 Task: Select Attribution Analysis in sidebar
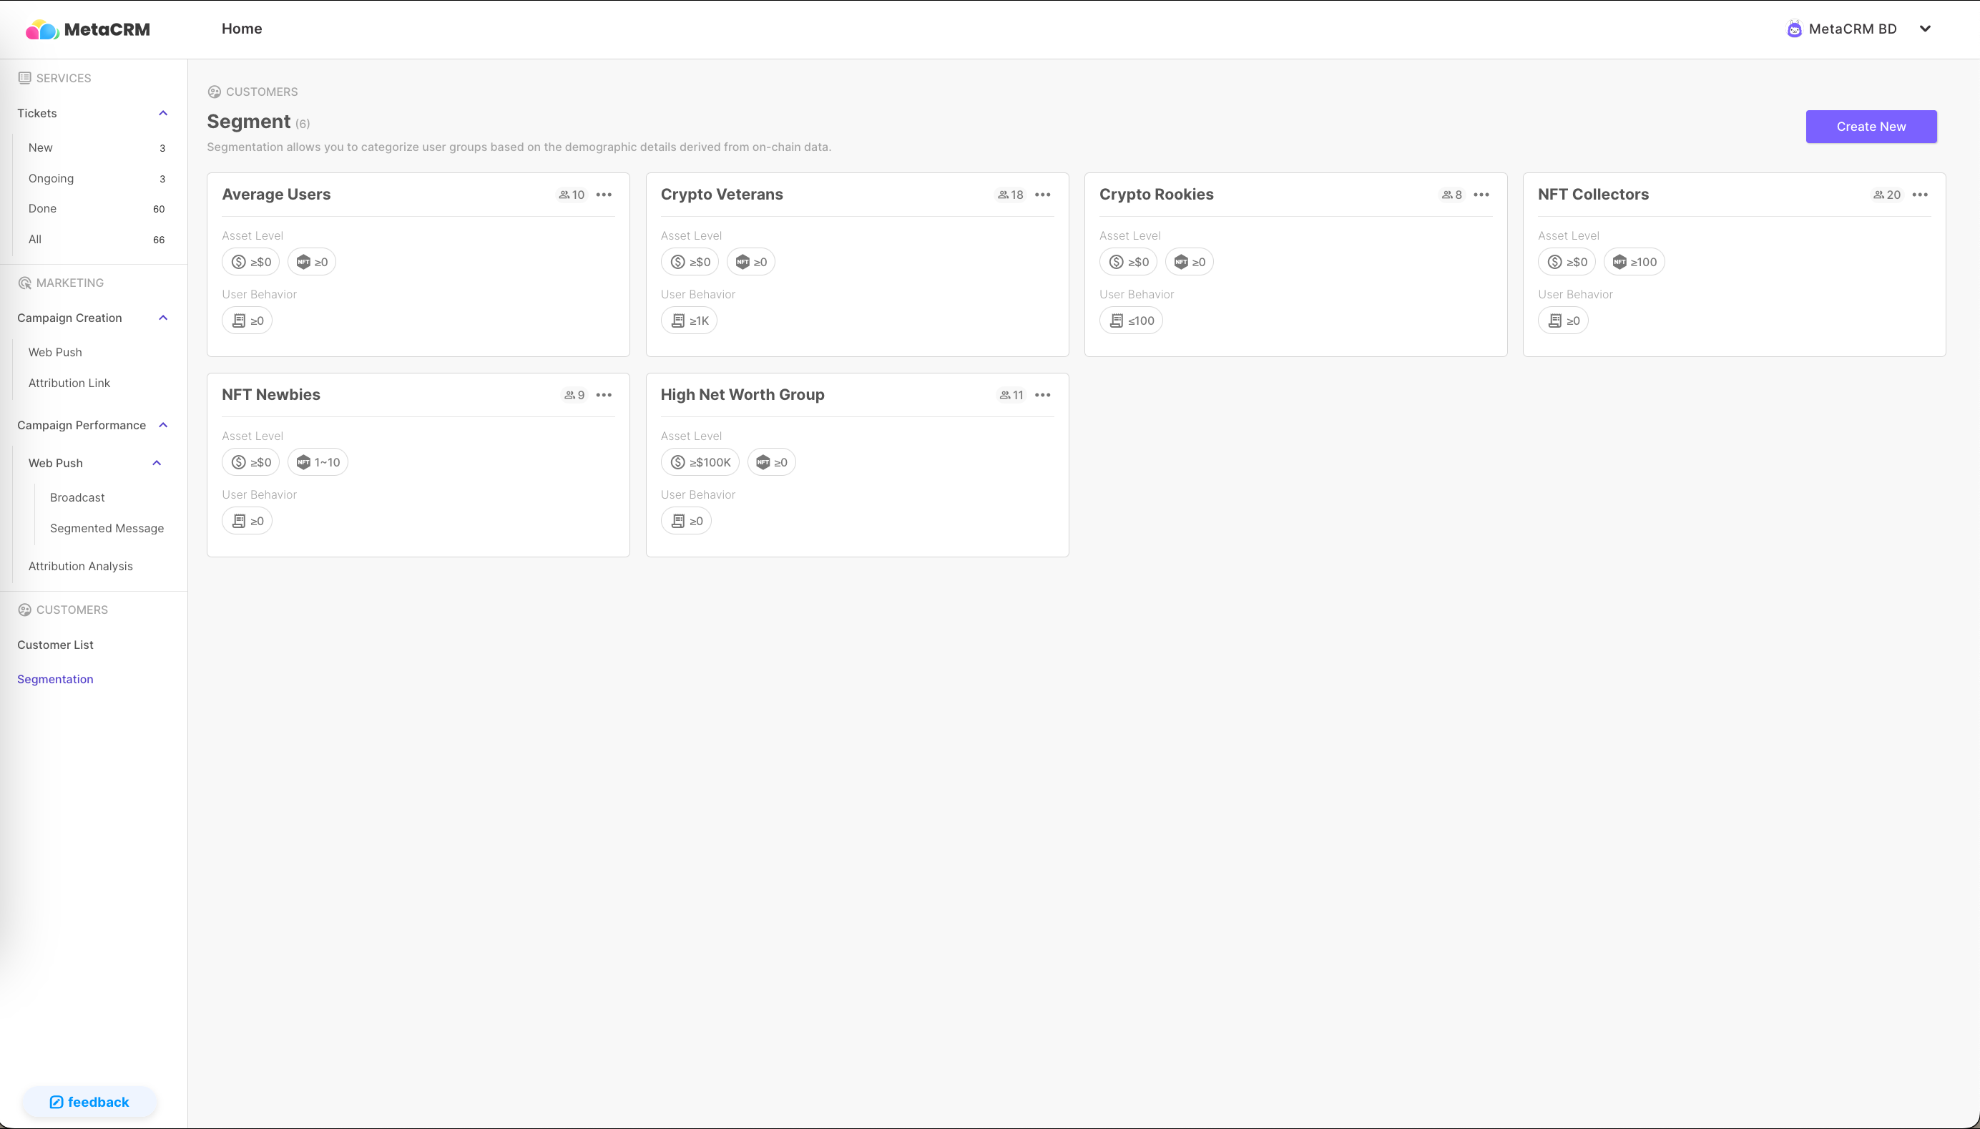(x=81, y=566)
